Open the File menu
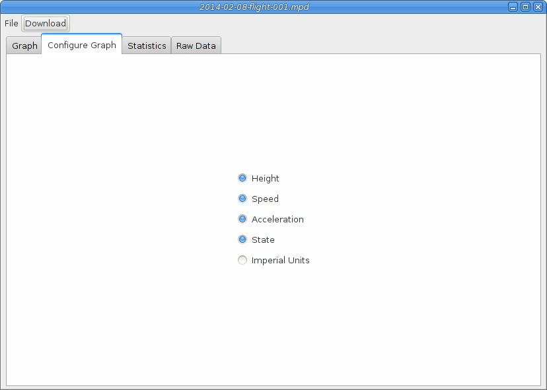547x390 pixels. point(11,23)
